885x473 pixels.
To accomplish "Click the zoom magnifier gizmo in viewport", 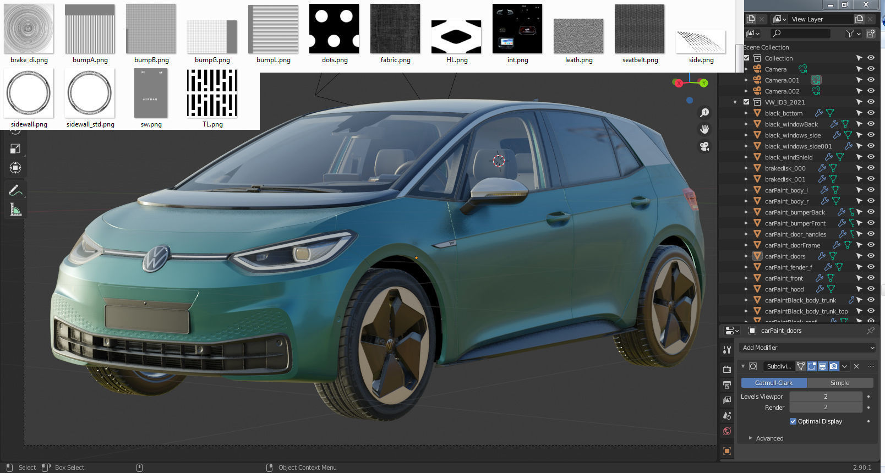I will (704, 113).
